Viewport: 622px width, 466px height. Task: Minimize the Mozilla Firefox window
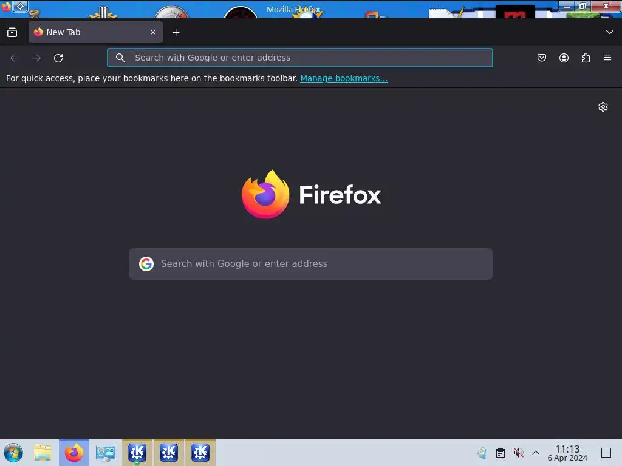(567, 6)
